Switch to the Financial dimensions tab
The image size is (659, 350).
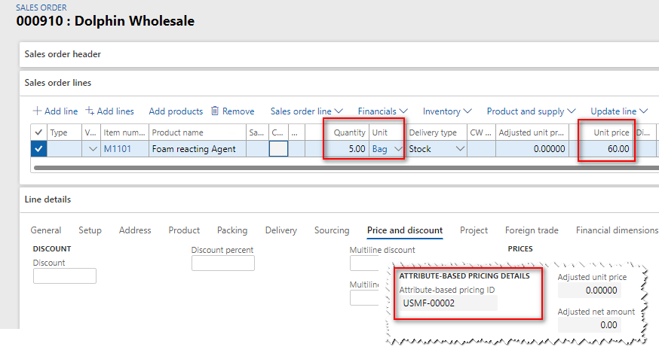[x=617, y=230]
